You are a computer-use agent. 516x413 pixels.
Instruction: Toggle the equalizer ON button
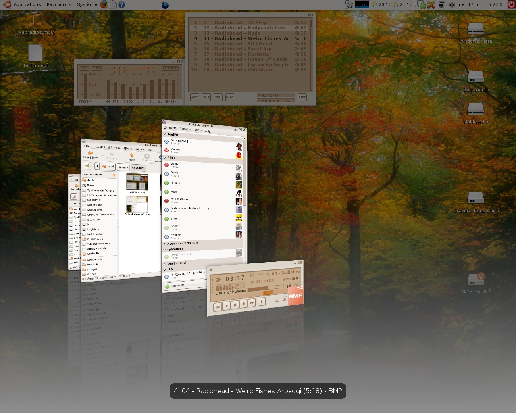[84, 68]
